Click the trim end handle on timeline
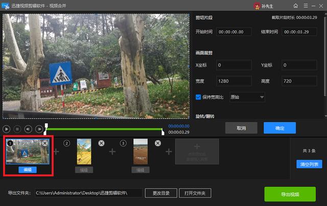 click(x=162, y=132)
